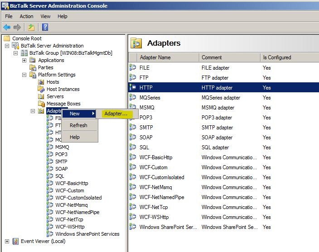This screenshot has height=252, width=319.
Task: Select WCF-NetNamedPipe in the tree
Action: [77, 212]
